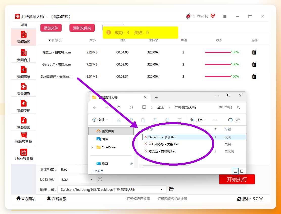Screen dimensions: 281x214
Task: Open the Explorer 新建 dropdown
Action: (100, 120)
